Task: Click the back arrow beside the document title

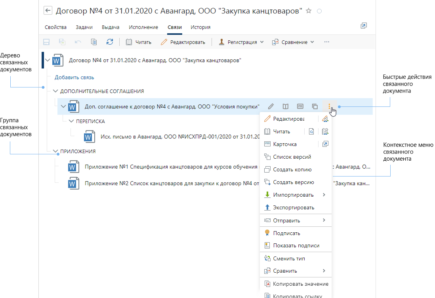Action: 48,11
